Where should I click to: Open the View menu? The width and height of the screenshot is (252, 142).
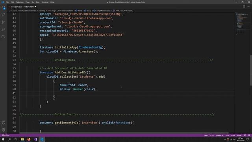click(x=28, y=2)
